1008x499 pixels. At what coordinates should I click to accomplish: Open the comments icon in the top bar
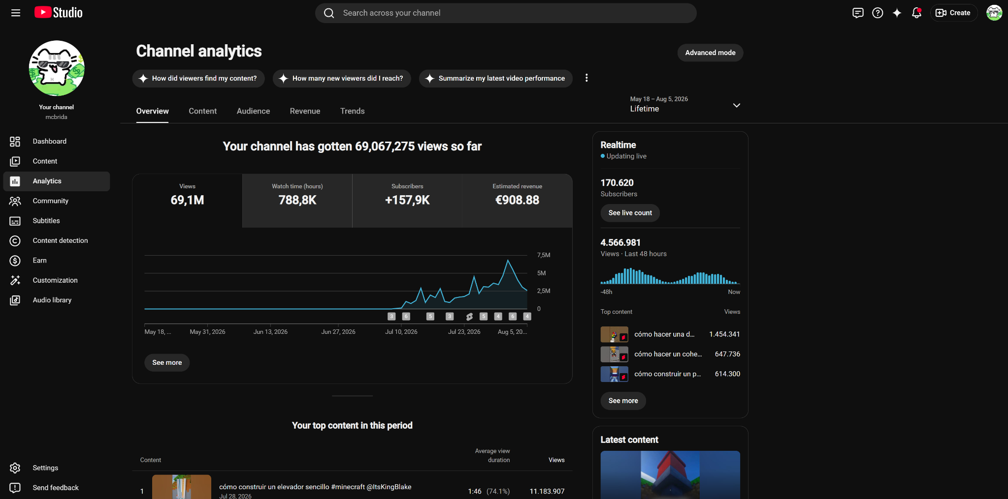(x=858, y=13)
